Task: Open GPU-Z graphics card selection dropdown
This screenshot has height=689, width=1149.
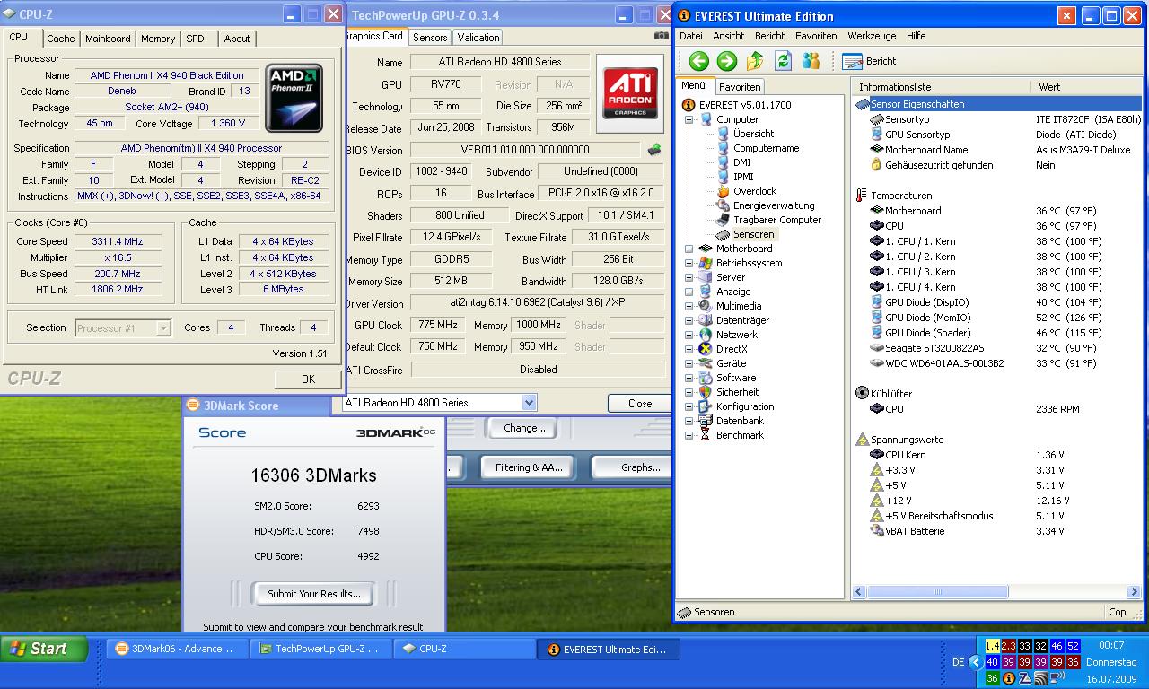Action: coord(529,403)
